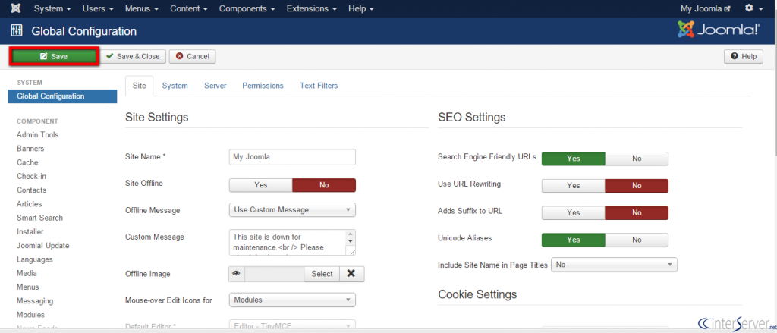Set Search Engine Friendly URLs to No
Screen dimensions: 777x333
[x=637, y=159]
